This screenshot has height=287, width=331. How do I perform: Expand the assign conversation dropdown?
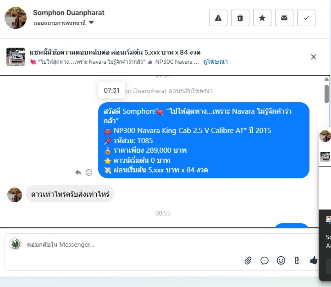(x=91, y=22)
